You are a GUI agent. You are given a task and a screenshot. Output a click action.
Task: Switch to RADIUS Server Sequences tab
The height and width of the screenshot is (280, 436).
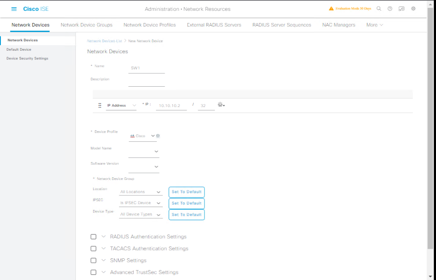tap(282, 25)
